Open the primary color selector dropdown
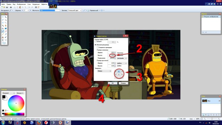The width and height of the screenshot is (222, 125). click(x=8, y=93)
